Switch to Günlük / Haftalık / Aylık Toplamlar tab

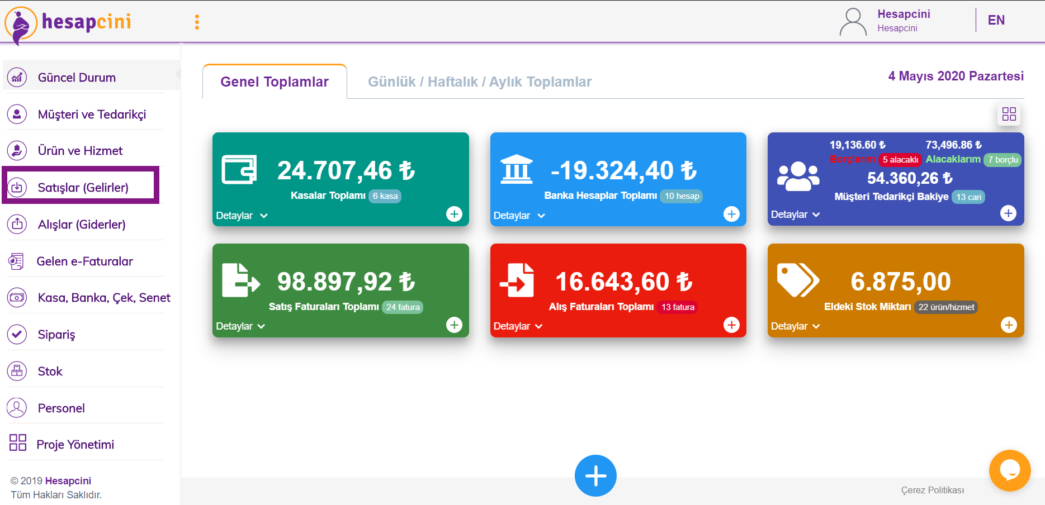pyautogui.click(x=479, y=82)
